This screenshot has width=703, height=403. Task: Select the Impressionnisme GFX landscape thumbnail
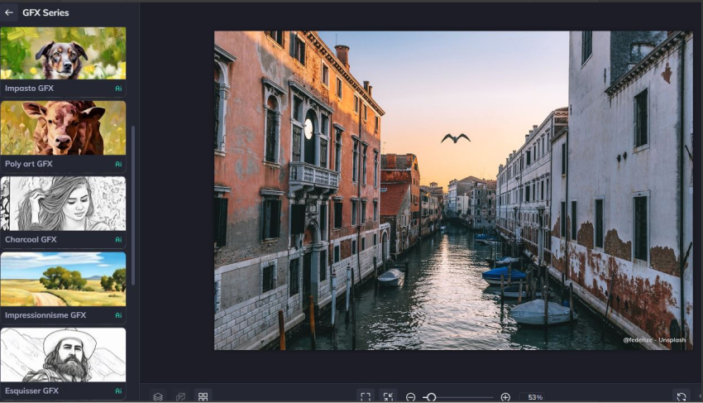point(63,280)
